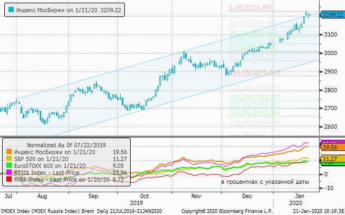Screen dimensions: 345x215
Task: Click the Aug month label on the time axis
Action: [x=42, y=196]
